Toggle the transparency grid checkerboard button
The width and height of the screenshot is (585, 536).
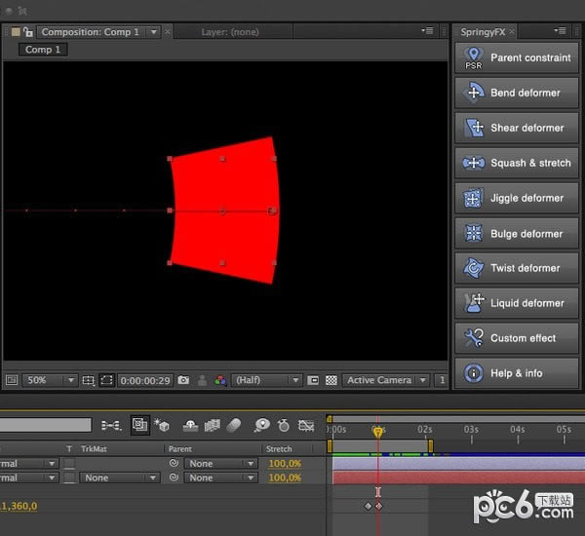point(331,380)
